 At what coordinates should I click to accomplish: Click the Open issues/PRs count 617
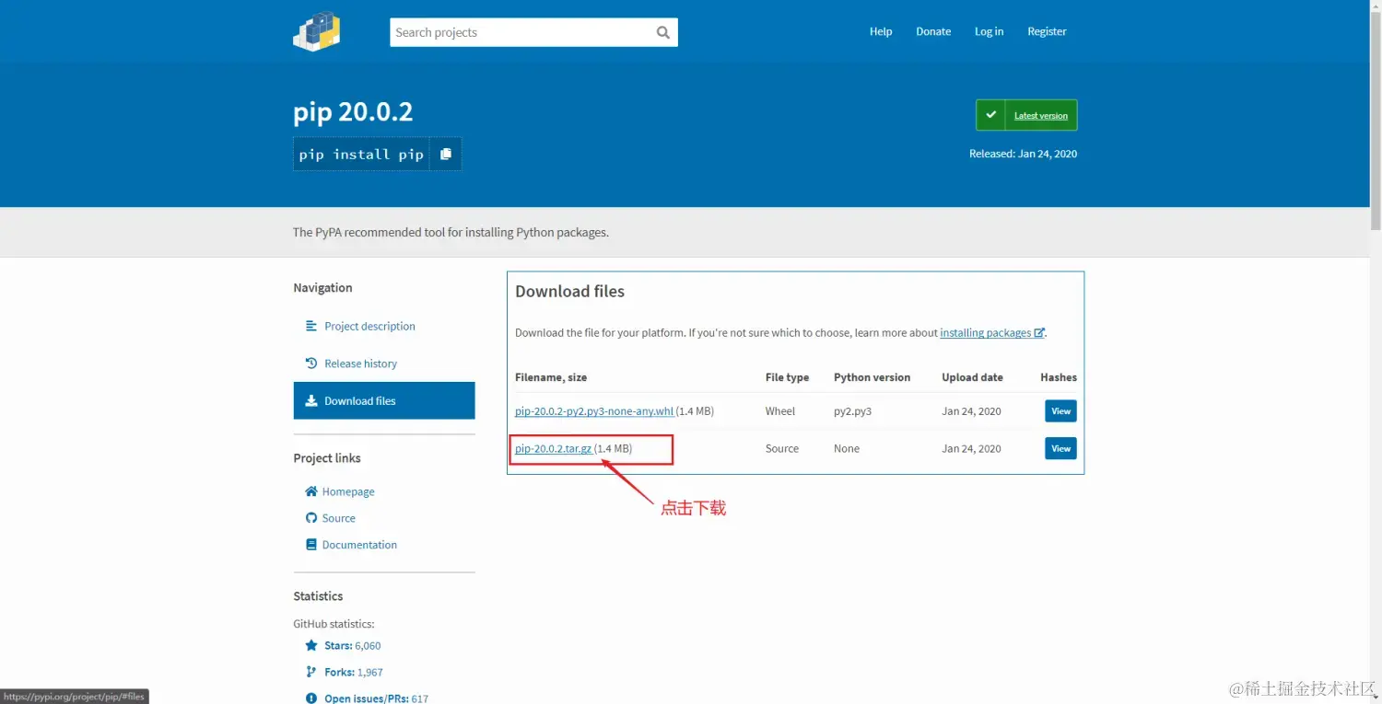[x=420, y=698]
